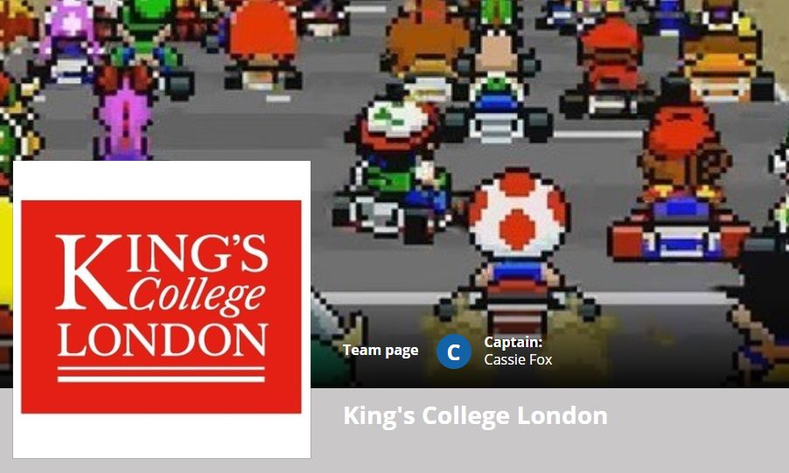Open Cassie Fox's profile name

tap(518, 360)
